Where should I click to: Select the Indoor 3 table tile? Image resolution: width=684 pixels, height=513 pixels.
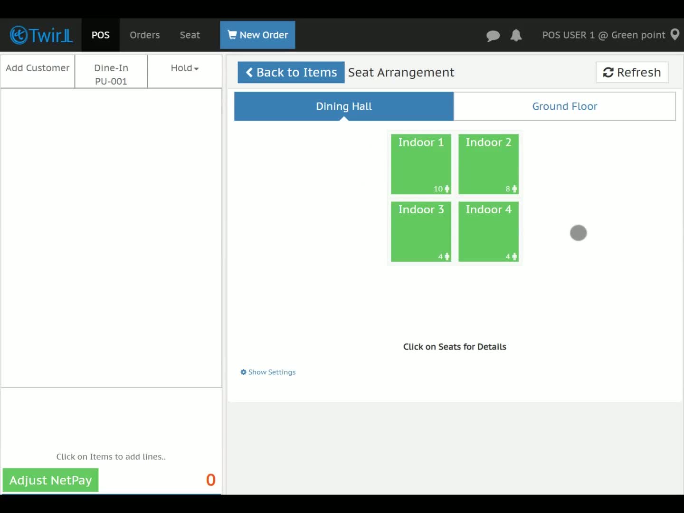point(421,231)
